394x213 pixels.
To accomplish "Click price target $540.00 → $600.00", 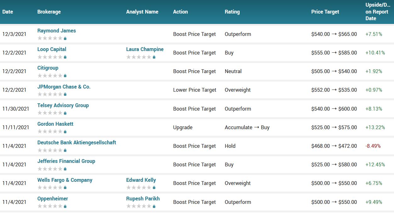I will pyautogui.click(x=334, y=109).
